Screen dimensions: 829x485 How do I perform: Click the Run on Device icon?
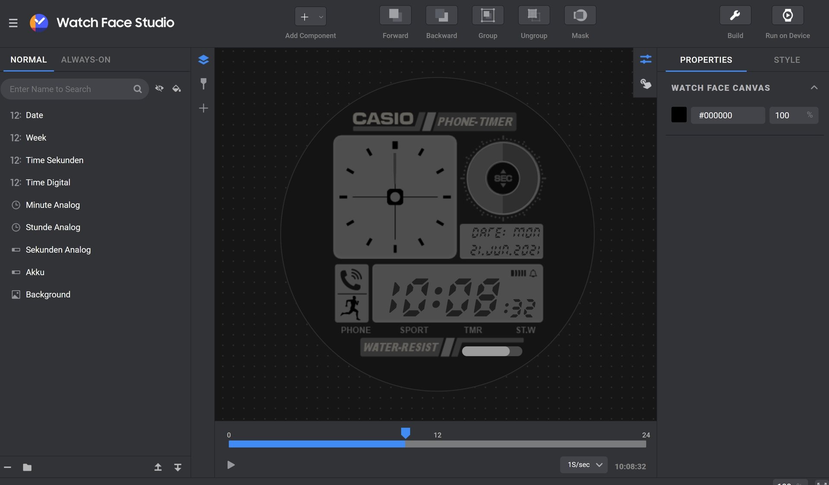tap(787, 16)
